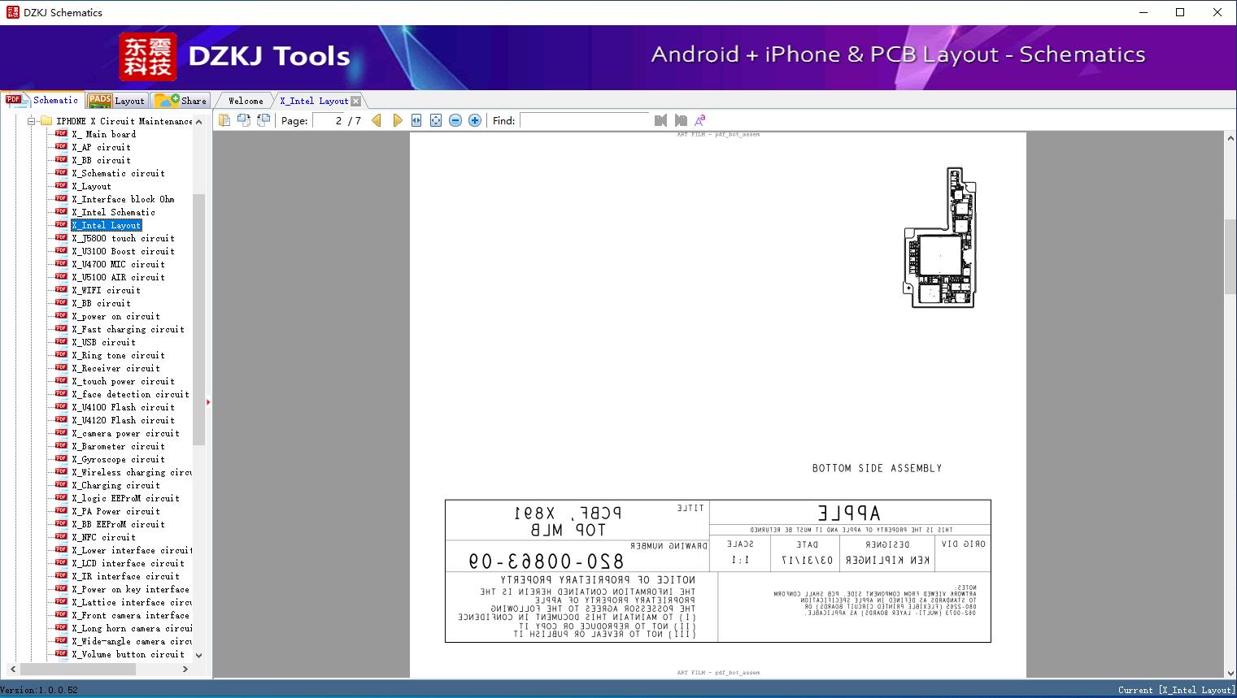This screenshot has width=1237, height=698.
Task: Open X_USB circuit
Action: coord(103,342)
